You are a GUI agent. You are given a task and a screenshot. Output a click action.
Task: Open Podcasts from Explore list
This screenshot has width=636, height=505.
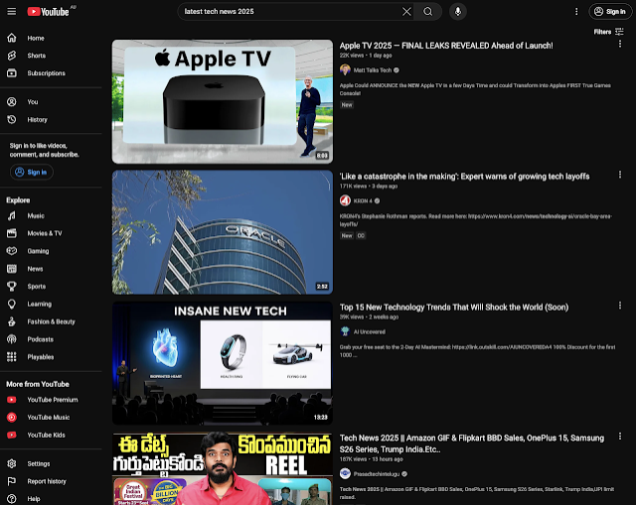pos(40,338)
